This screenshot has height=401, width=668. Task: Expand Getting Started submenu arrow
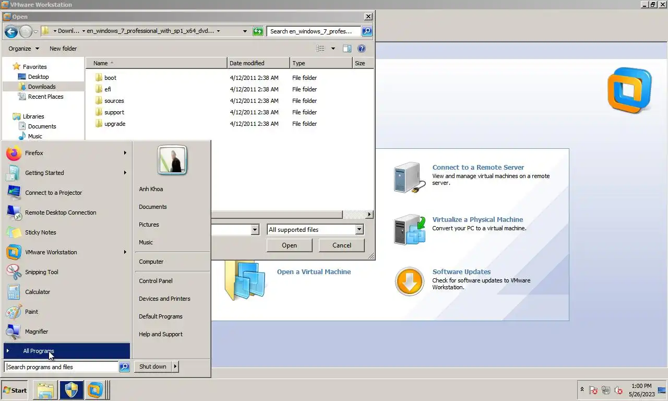click(125, 173)
